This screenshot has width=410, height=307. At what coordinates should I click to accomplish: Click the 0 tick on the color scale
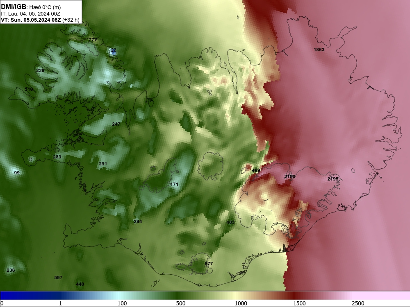pyautogui.click(x=2, y=303)
